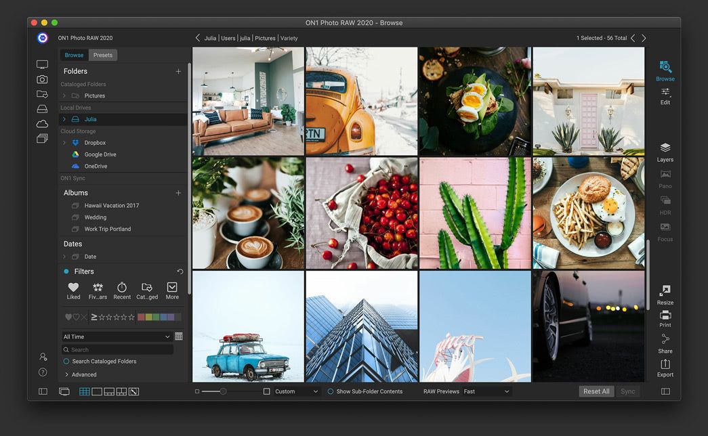This screenshot has width=708, height=436.
Task: Go back with the breadcrumb arrow
Action: (198, 38)
